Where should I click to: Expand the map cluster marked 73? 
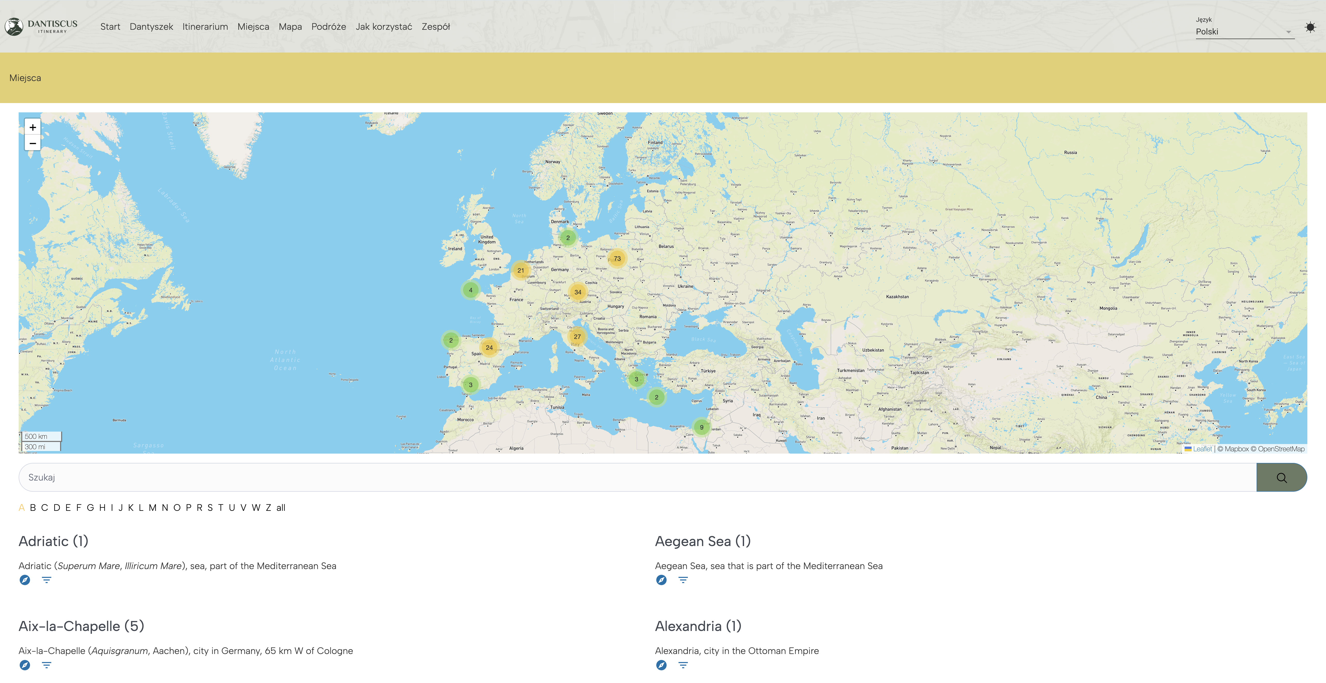tap(617, 258)
